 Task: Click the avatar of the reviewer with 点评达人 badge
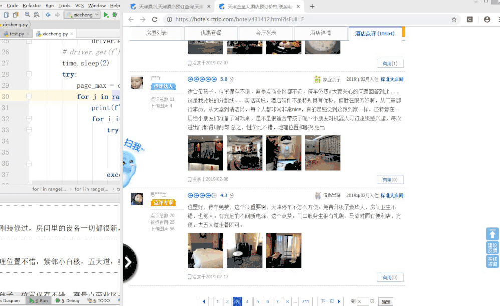[137, 83]
